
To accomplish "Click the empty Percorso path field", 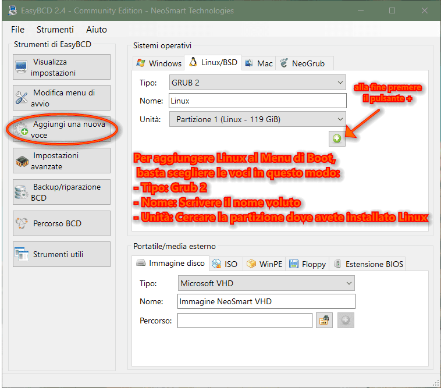I will 244,321.
